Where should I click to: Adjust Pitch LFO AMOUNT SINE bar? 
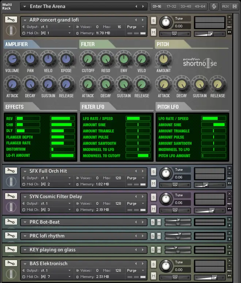click(x=214, y=125)
